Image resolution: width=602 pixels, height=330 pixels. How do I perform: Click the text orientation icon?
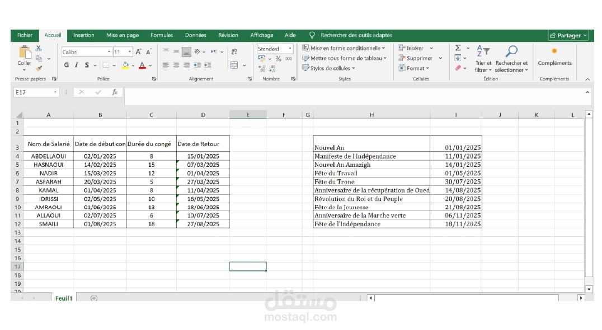197,51
